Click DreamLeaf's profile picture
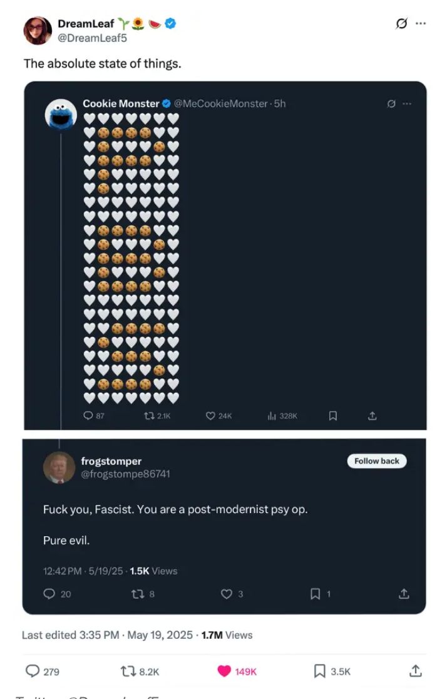This screenshot has width=447, height=699. point(38,30)
